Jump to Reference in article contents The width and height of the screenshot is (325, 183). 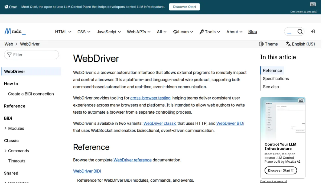point(272,70)
